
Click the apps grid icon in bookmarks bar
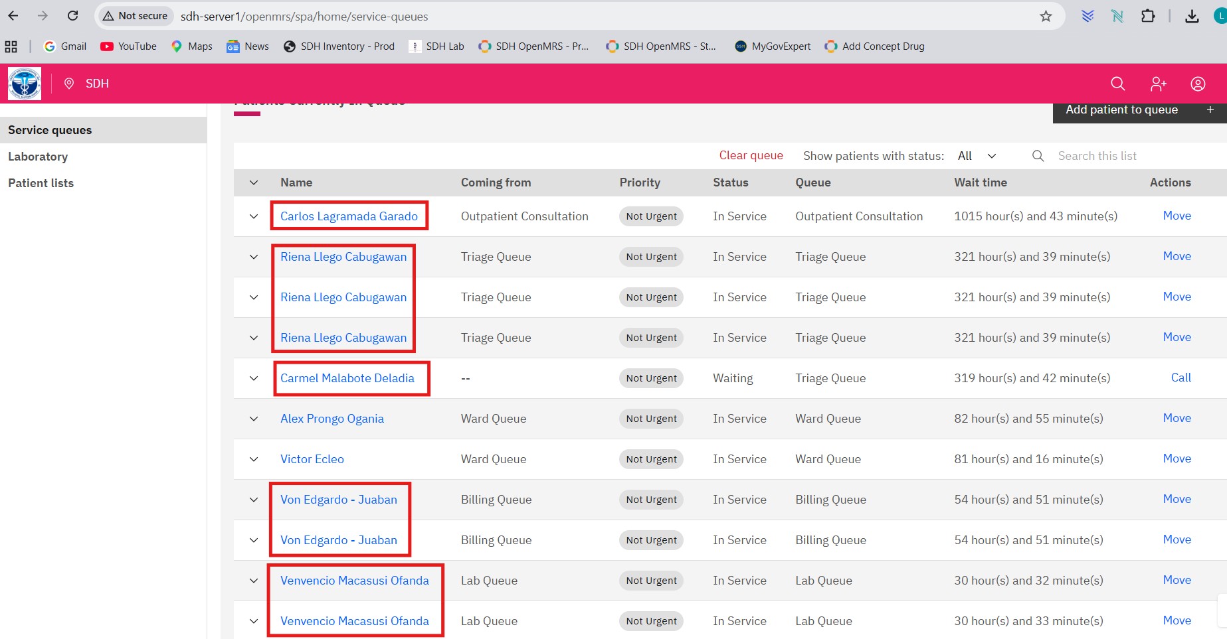[x=11, y=46]
